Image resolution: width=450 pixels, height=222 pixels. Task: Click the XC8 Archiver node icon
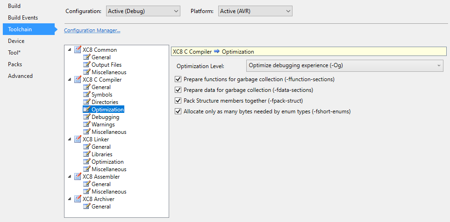click(x=78, y=199)
